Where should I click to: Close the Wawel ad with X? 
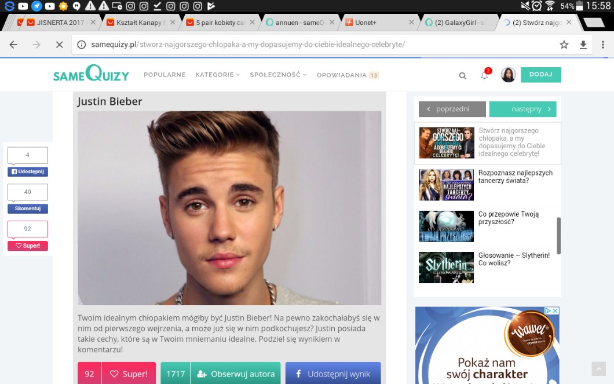pyautogui.click(x=554, y=311)
